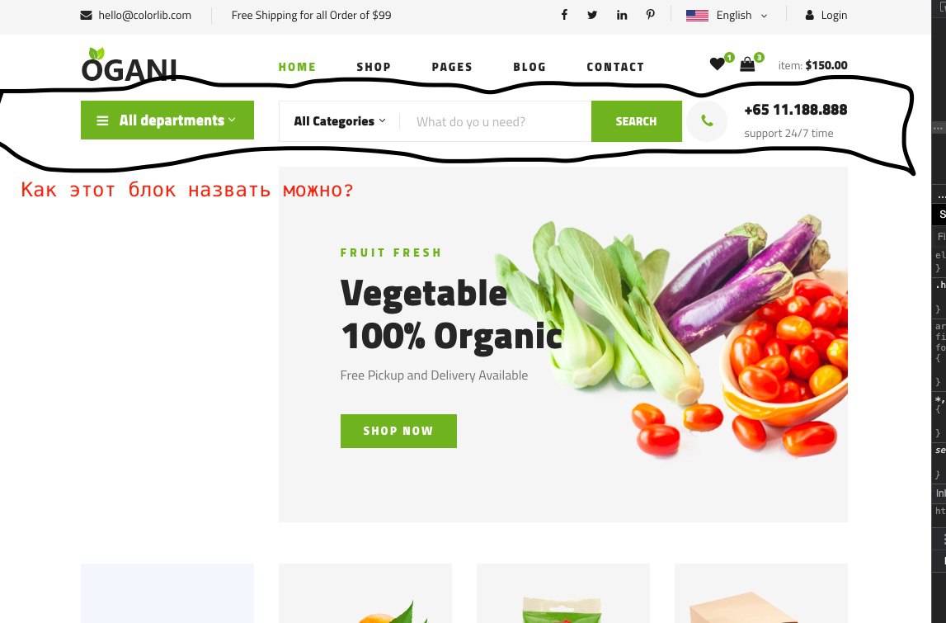This screenshot has height=623, width=946.
Task: Click the Ogani logo
Action: [129, 64]
